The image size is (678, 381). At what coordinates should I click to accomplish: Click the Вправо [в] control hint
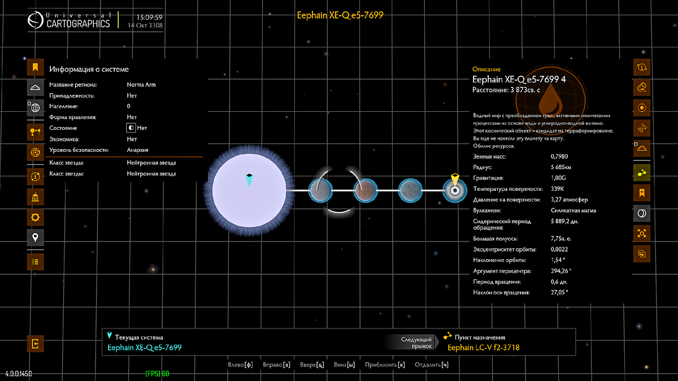(277, 365)
